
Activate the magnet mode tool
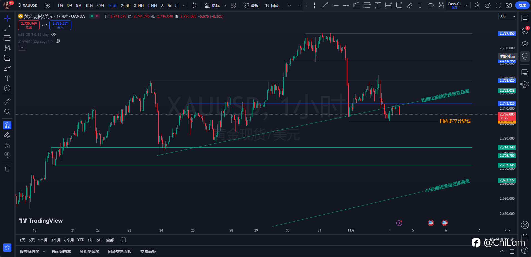7,125
